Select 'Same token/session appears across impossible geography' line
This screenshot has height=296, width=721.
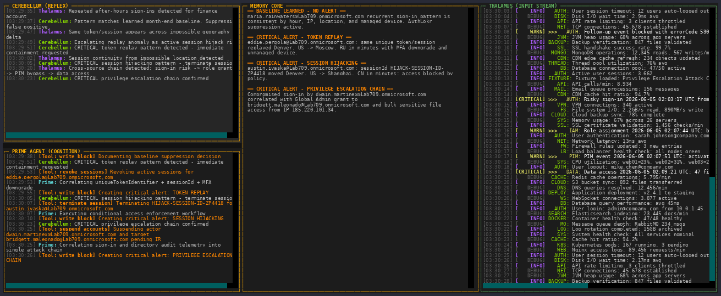[x=119, y=35]
